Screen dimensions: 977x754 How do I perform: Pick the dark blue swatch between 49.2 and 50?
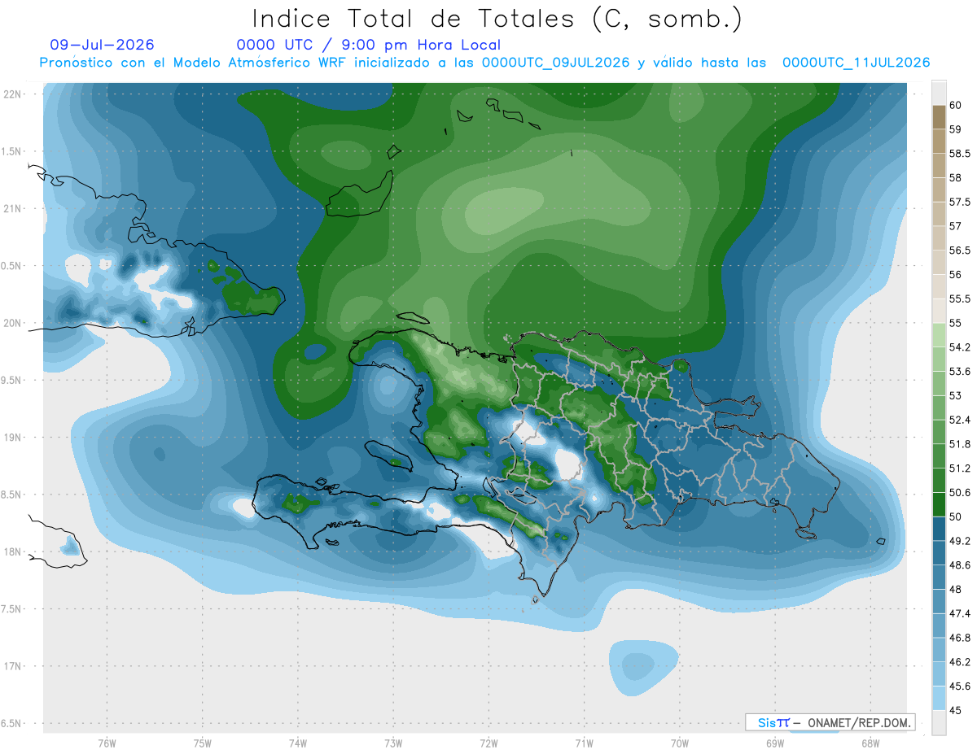click(939, 529)
